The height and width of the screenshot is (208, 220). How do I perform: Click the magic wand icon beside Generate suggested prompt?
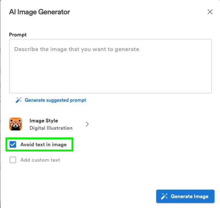click(19, 100)
